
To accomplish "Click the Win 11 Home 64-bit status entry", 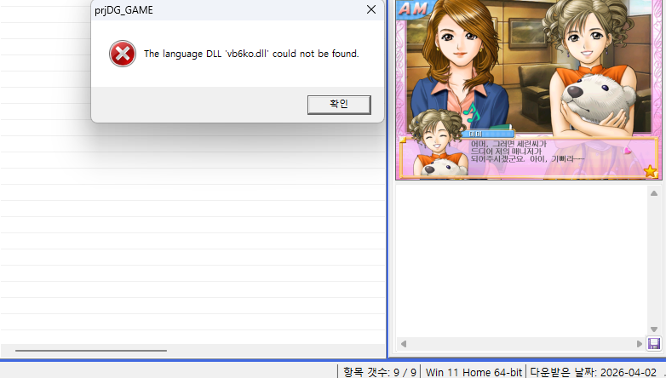I will coord(474,372).
